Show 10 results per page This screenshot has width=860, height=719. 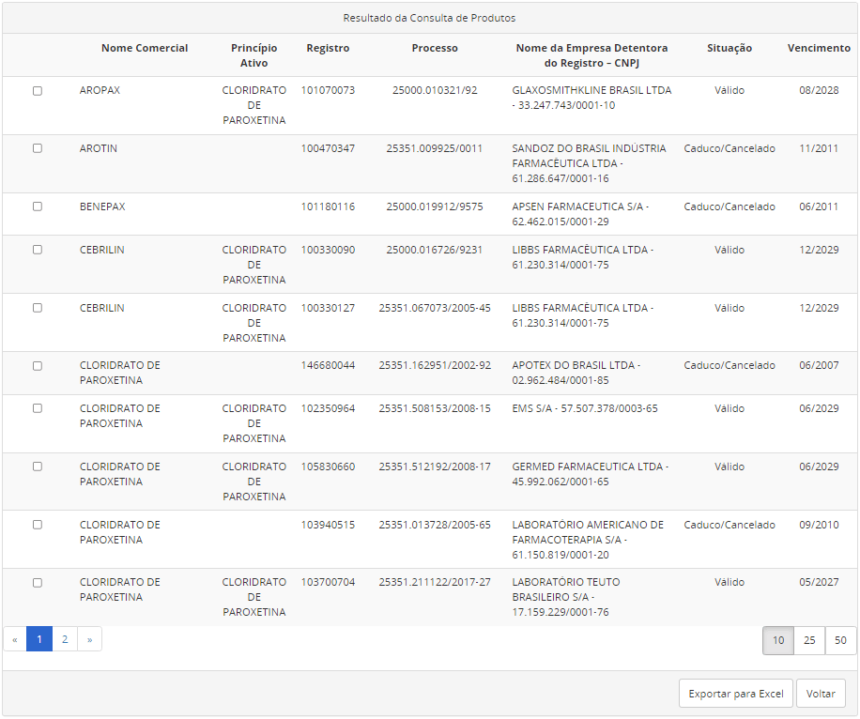coord(778,640)
